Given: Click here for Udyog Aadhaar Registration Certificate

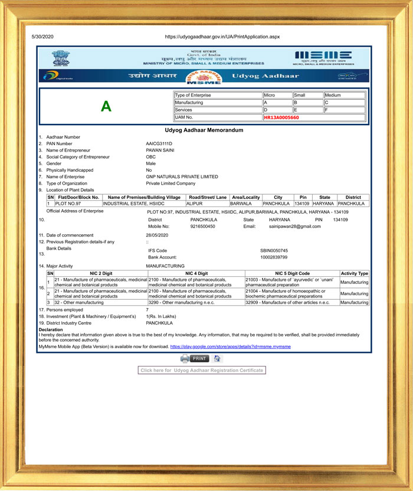Looking at the screenshot, I should [x=202, y=370].
